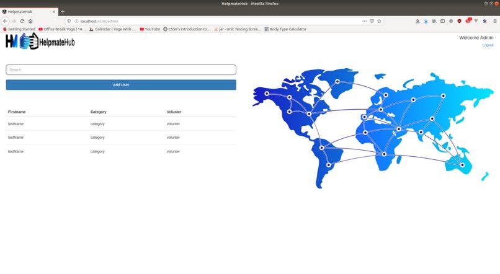Viewport: 500px width, 274px height.
Task: Click category in the first table row
Action: click(x=97, y=124)
